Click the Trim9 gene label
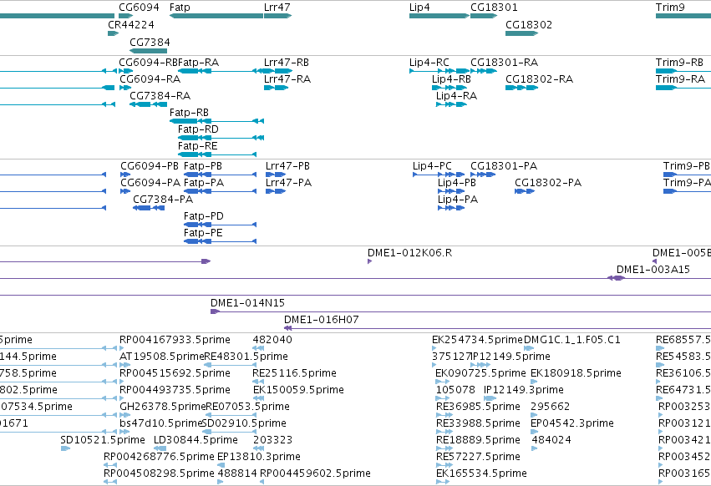 670,8
